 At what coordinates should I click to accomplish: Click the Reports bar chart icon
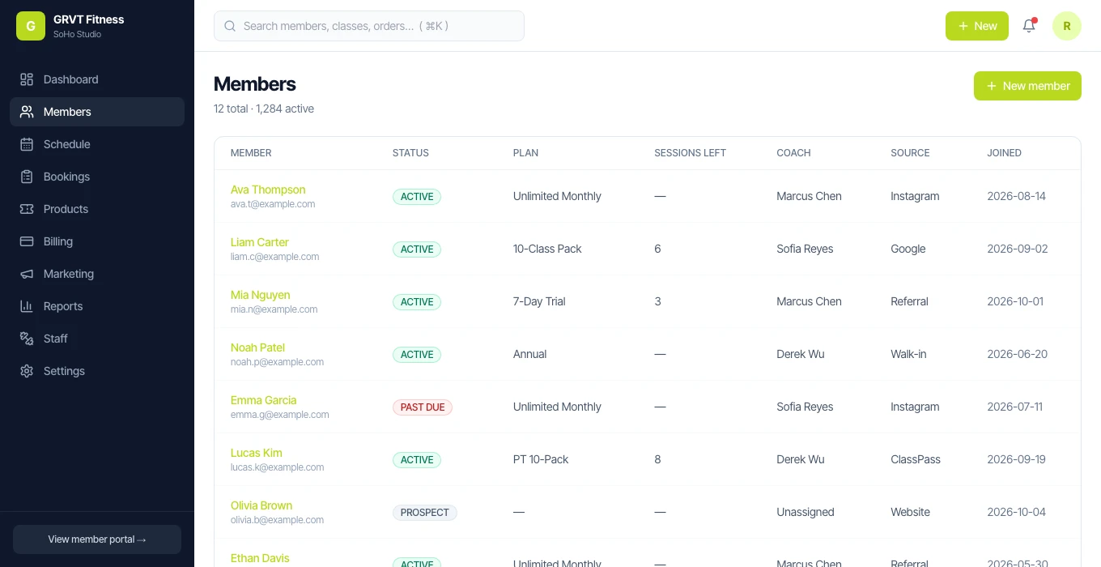pos(27,306)
